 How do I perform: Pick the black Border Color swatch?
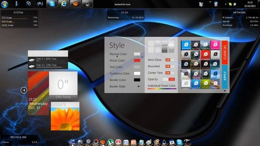pyautogui.click(x=137, y=80)
